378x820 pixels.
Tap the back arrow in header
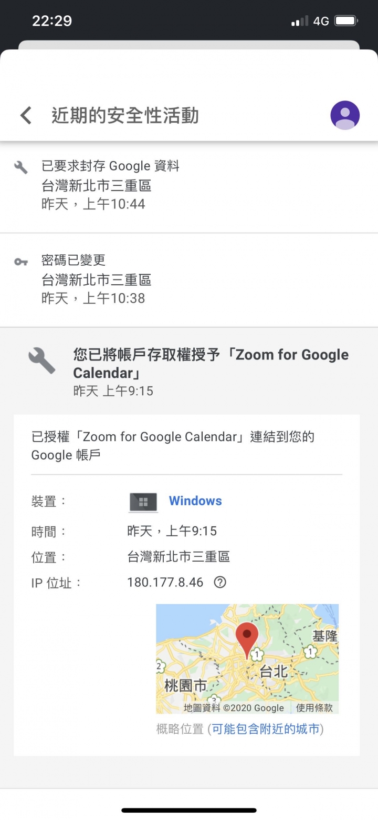point(26,115)
